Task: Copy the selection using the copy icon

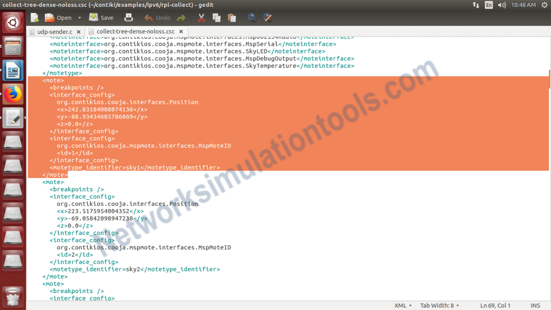Action: tap(216, 17)
